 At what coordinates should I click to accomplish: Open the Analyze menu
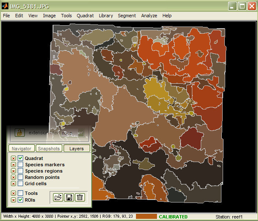(149, 16)
